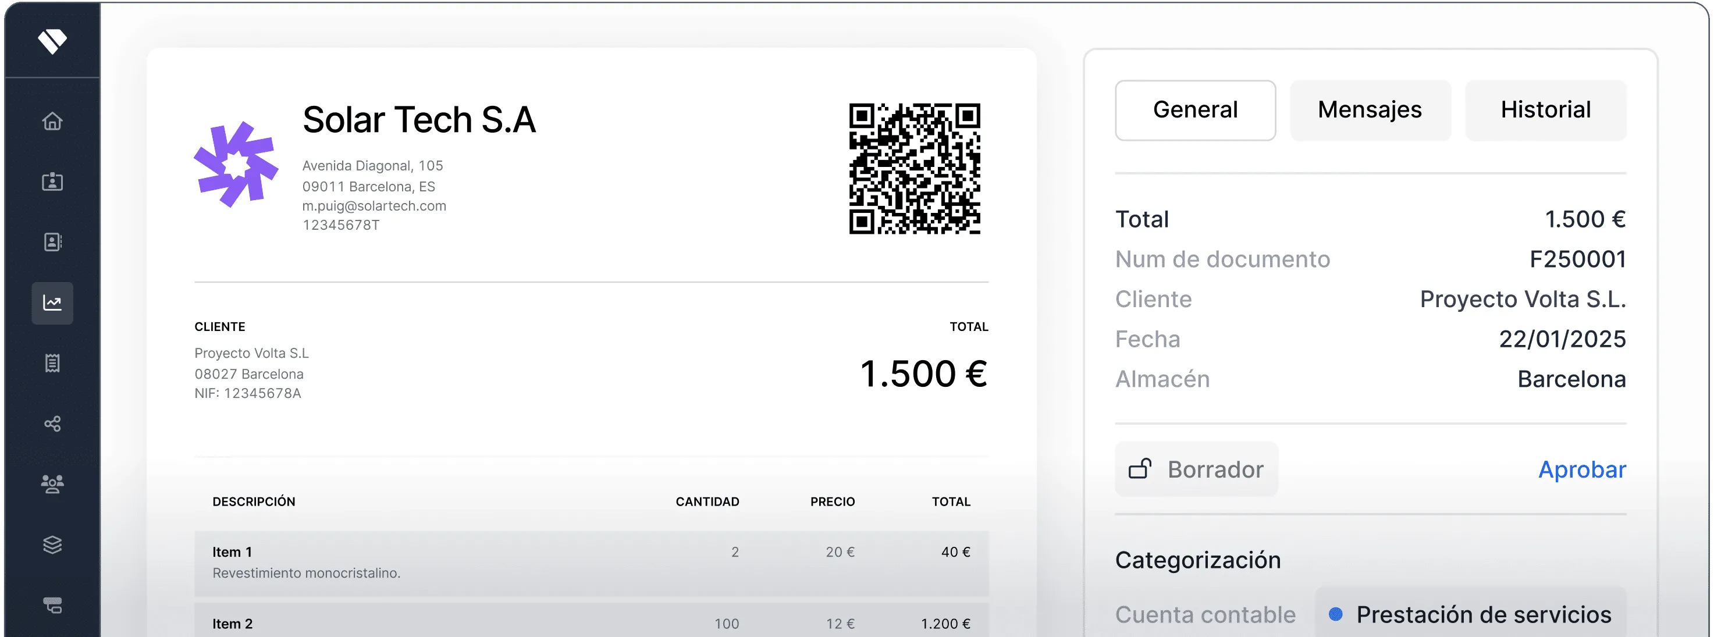This screenshot has height=637, width=1714.
Task: Click the large 1.500 € invoice total
Action: tap(923, 373)
